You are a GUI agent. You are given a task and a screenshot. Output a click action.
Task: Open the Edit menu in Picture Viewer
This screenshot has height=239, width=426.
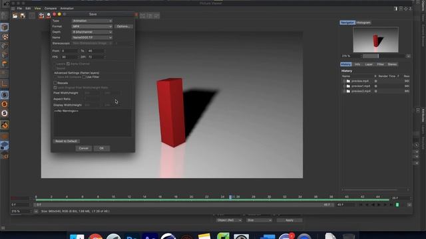pos(28,9)
